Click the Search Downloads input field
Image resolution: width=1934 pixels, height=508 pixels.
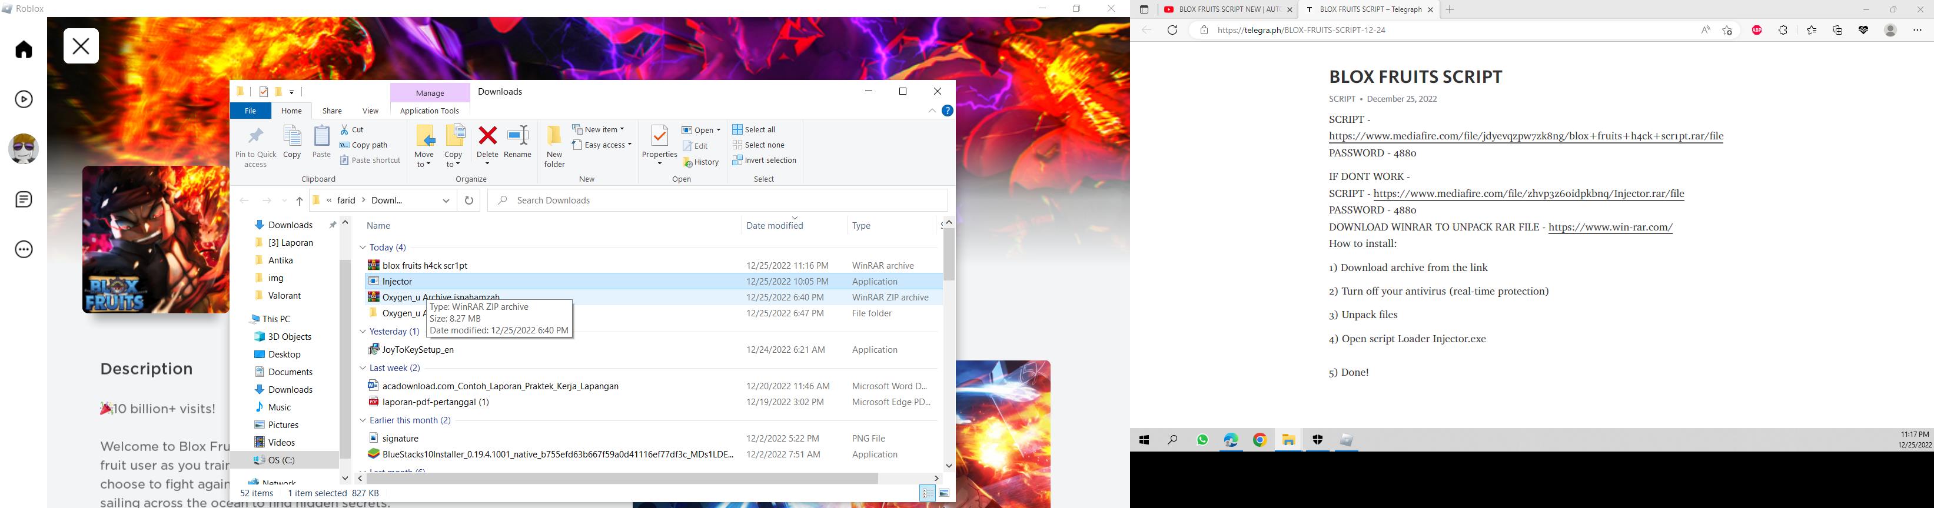(717, 200)
